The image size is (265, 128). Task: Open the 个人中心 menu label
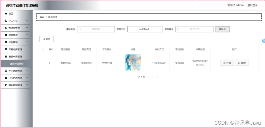pyautogui.click(x=13, y=21)
